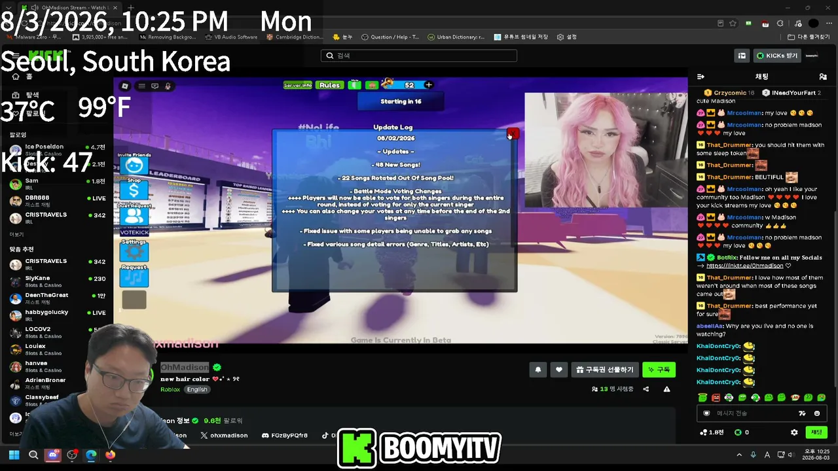
Task: Open the 설정 bookmark with gear
Action: coord(567,37)
